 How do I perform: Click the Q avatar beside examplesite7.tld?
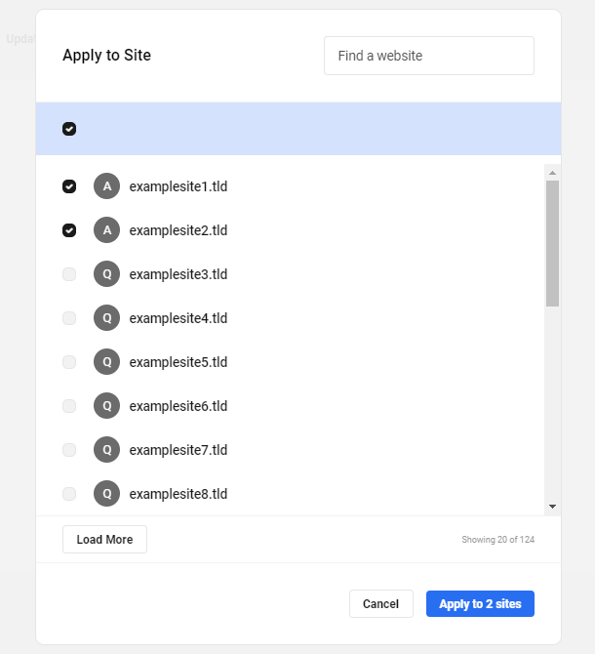(106, 450)
